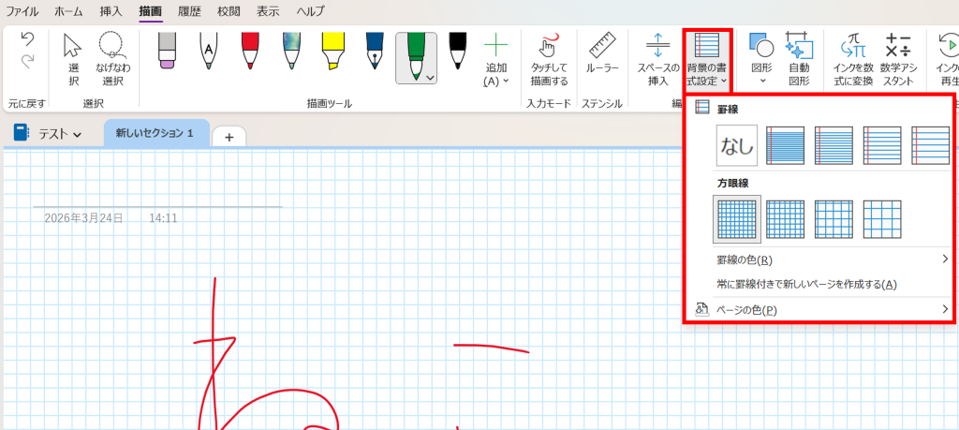Viewport: 959px width, 430px height.
Task: Click Ink to Math conversion
Action: [x=852, y=58]
